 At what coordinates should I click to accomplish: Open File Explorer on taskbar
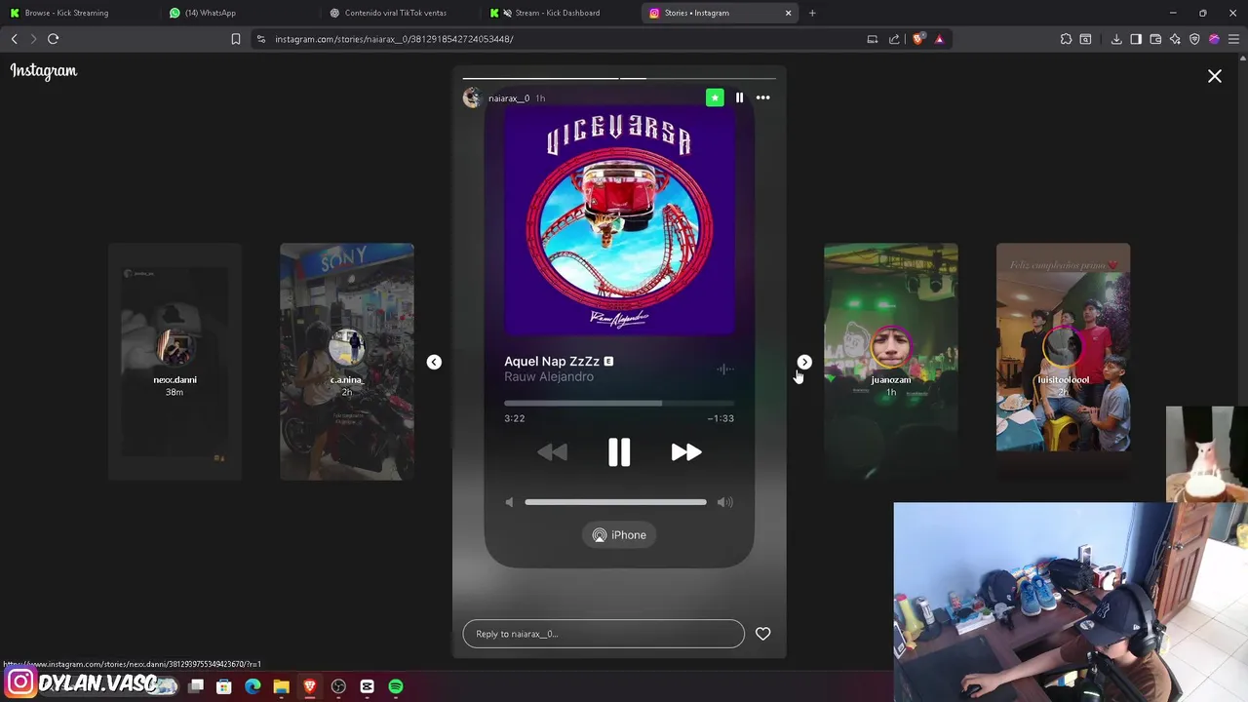pyautogui.click(x=281, y=686)
